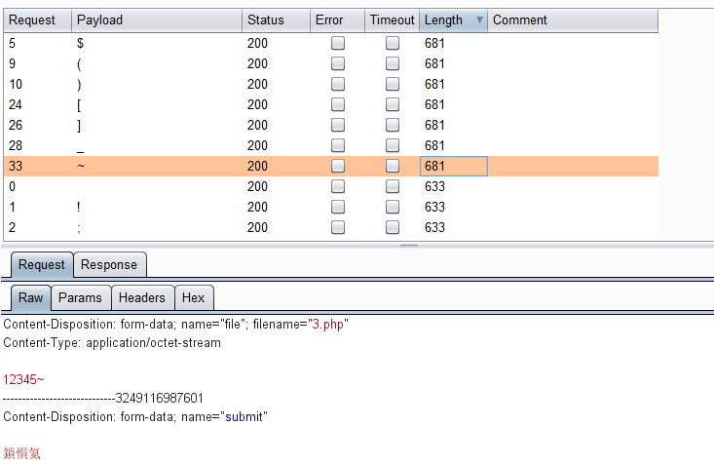Click the Request column header

(x=38, y=20)
